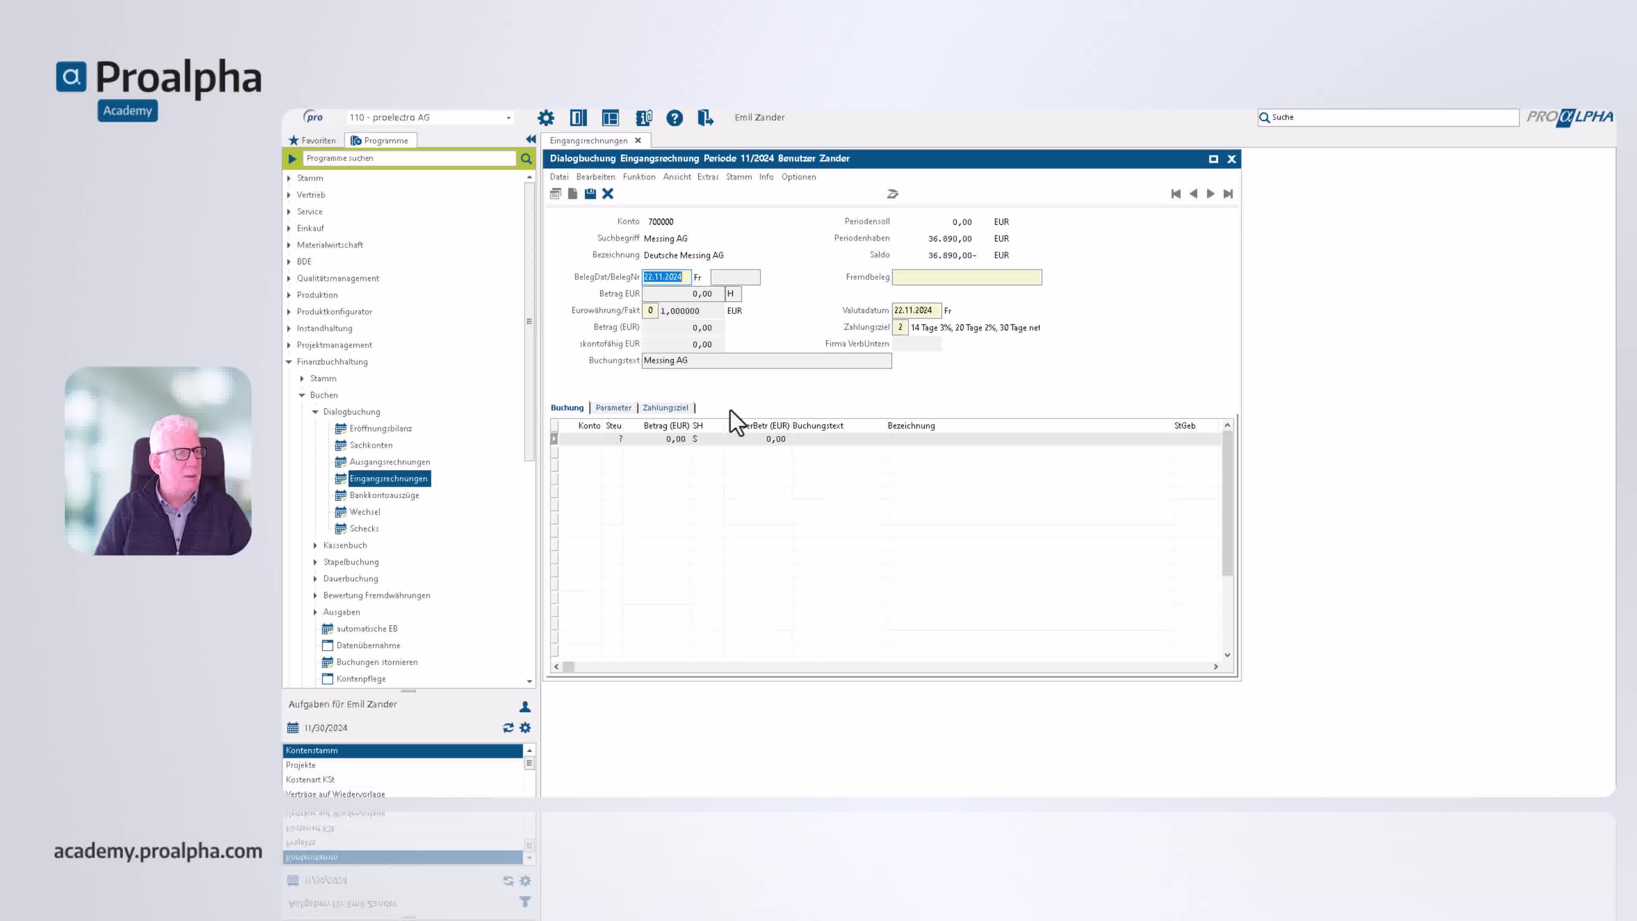Collapse the Finanzbuchhaltung tree node
This screenshot has height=921, width=1637.
coord(289,362)
